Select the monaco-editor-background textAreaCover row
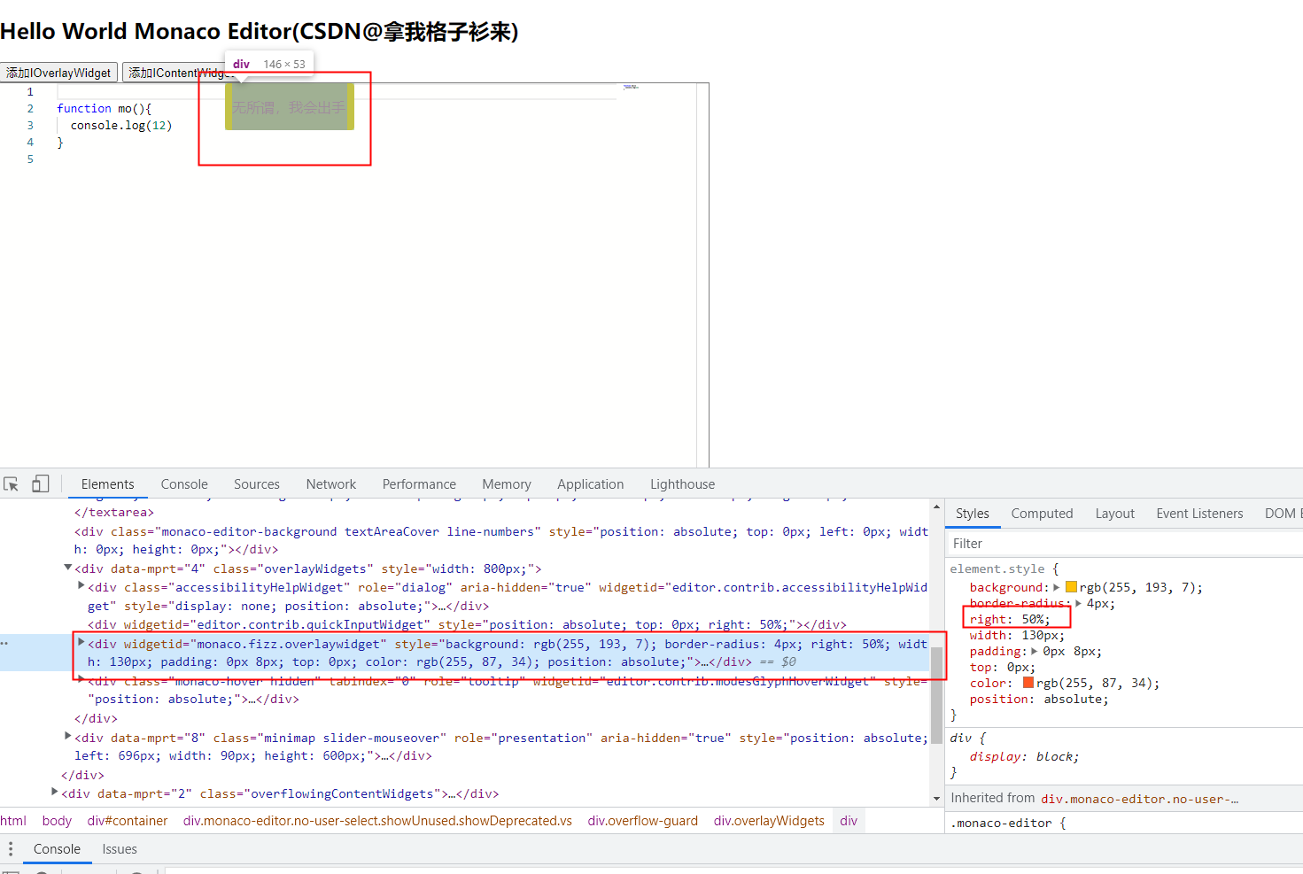This screenshot has width=1303, height=874. (501, 540)
